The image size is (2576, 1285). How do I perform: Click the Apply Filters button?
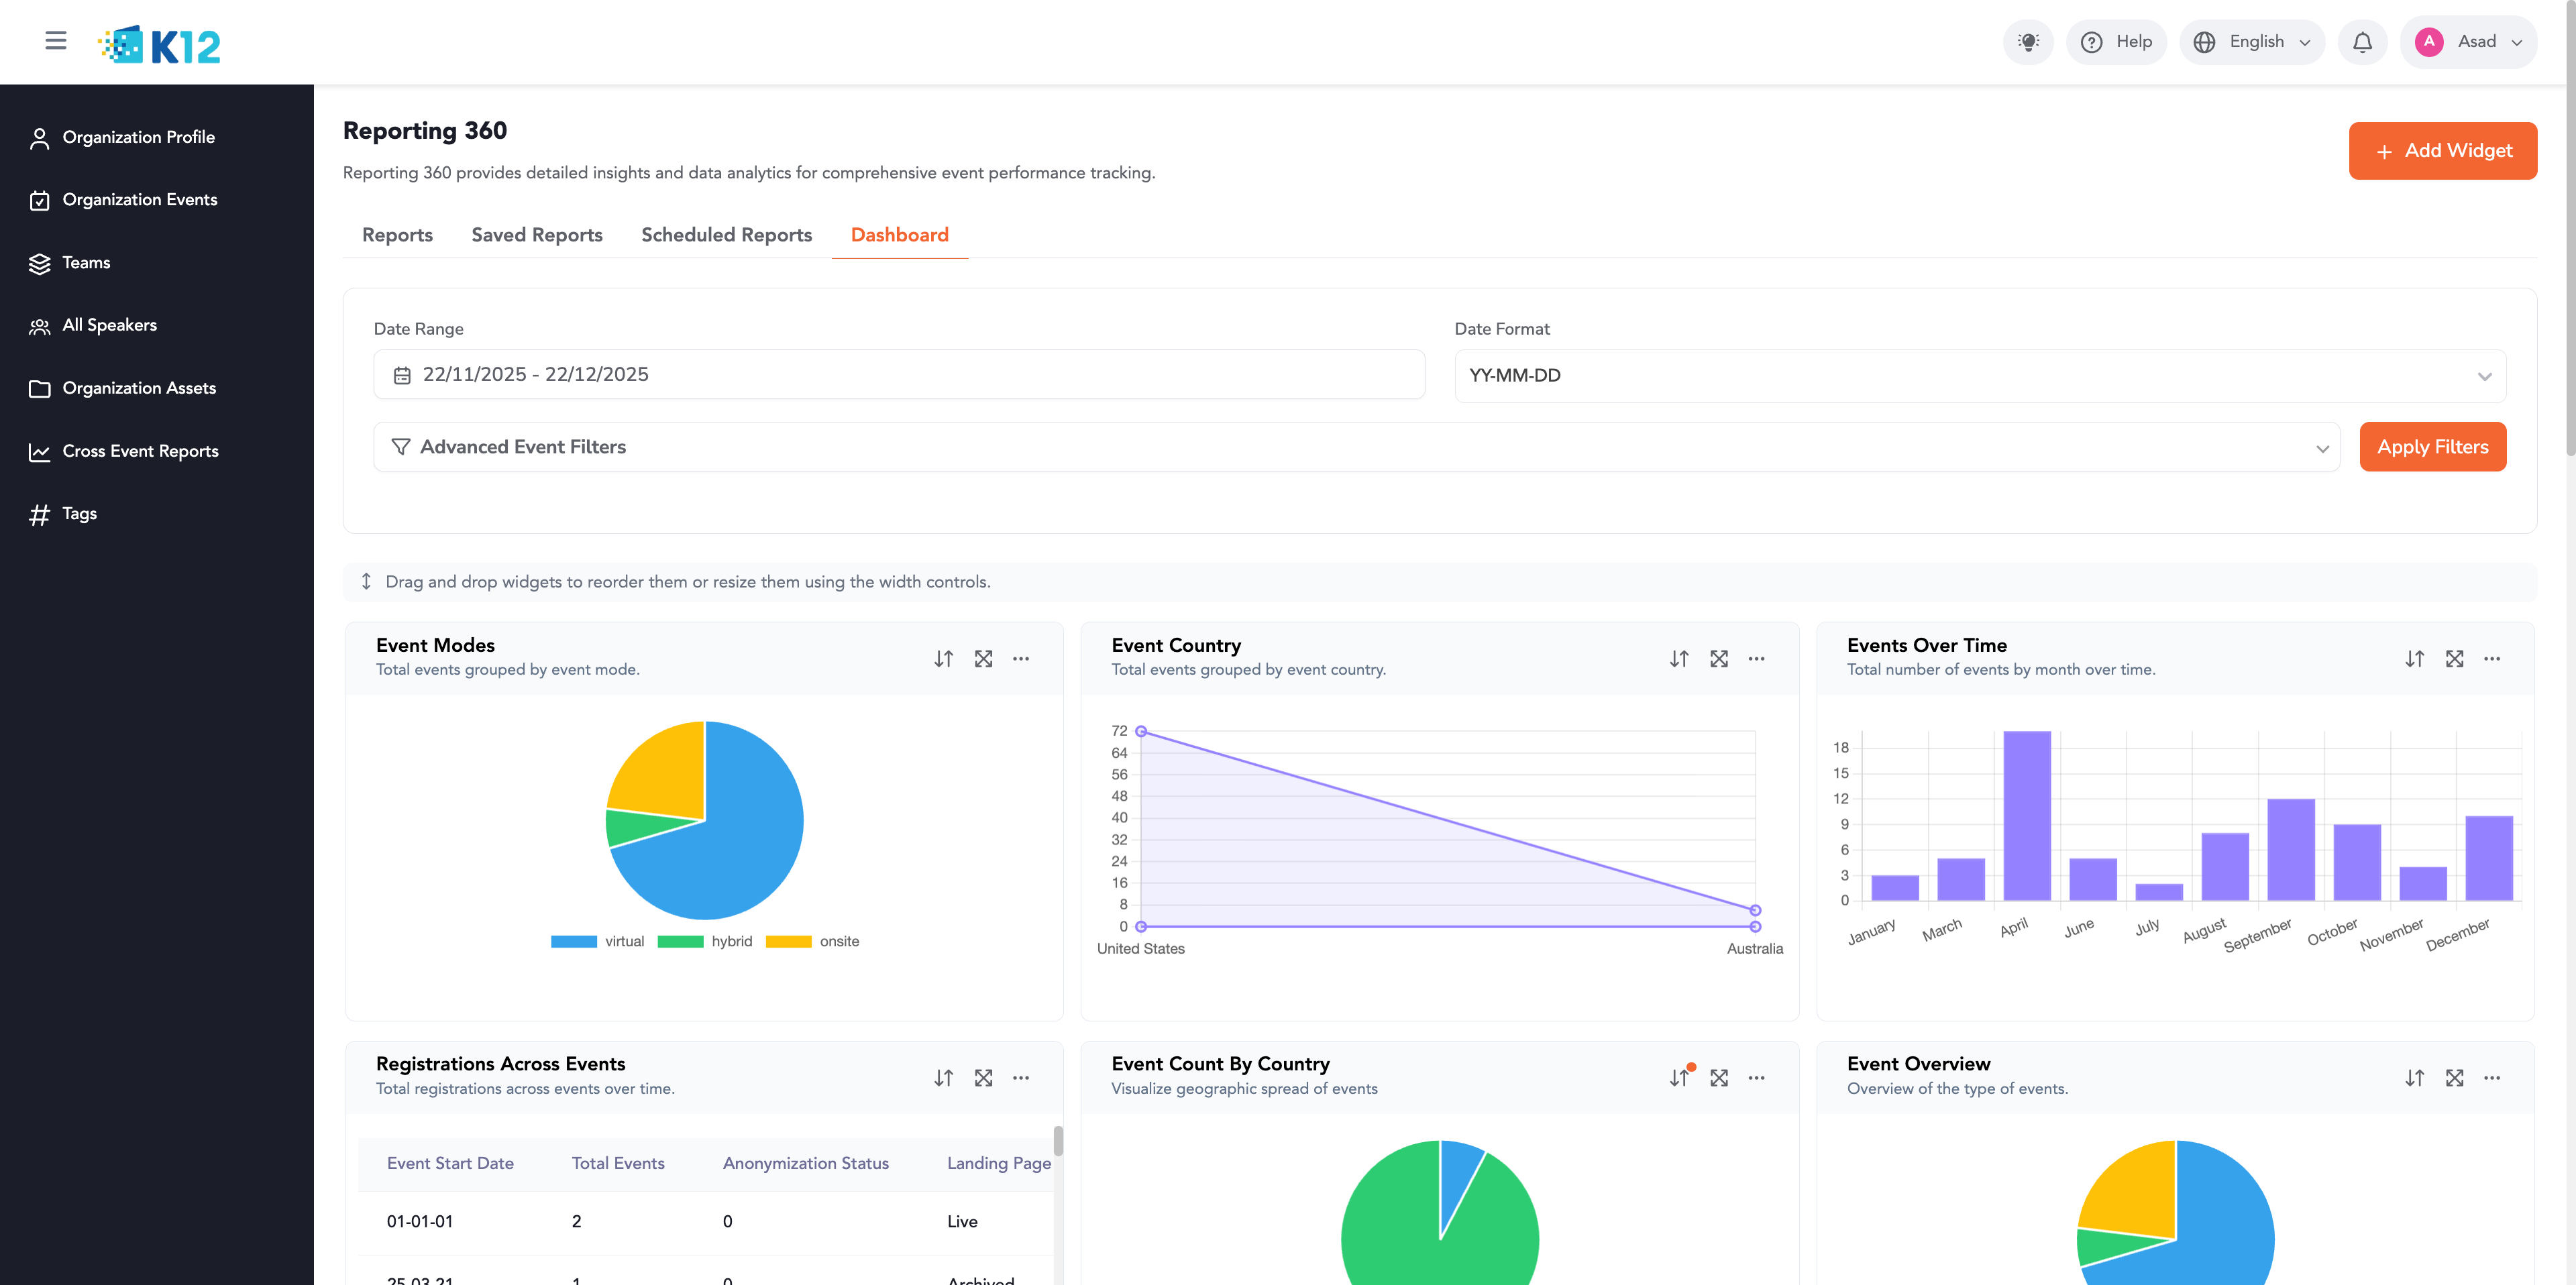(x=2432, y=447)
